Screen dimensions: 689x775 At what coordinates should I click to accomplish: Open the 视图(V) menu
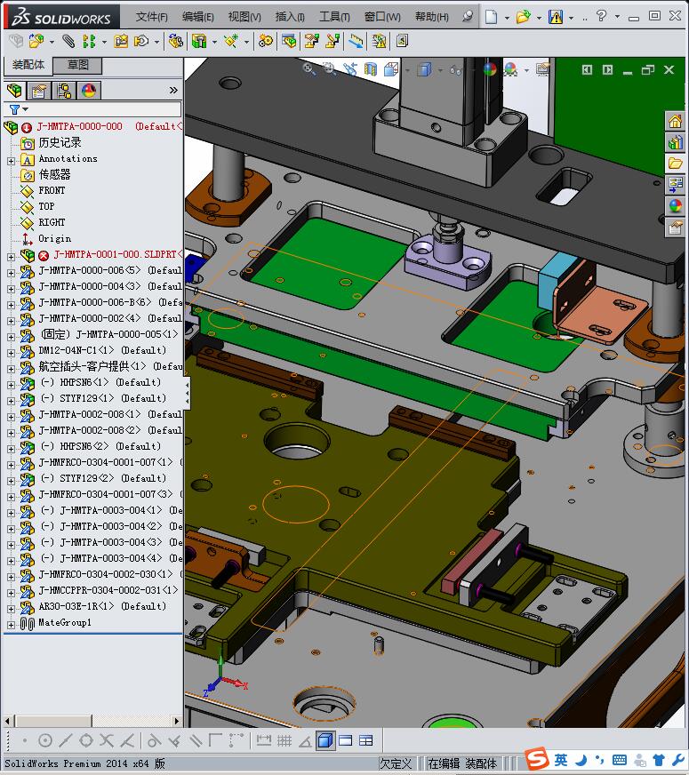244,17
